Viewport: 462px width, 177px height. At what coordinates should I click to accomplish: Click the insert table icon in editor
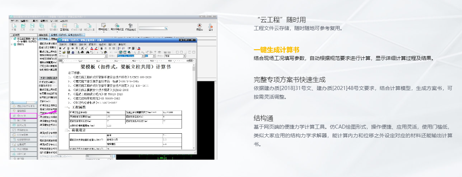(125, 52)
